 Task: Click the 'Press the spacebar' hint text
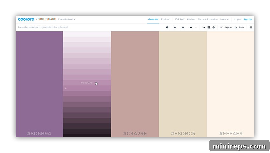tap(43, 27)
